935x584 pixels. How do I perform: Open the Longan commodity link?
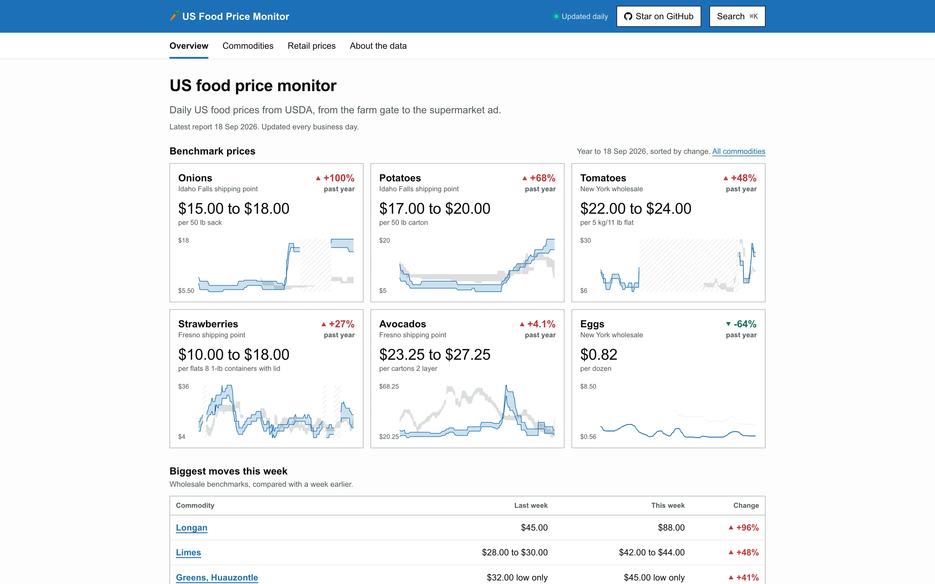click(x=192, y=528)
